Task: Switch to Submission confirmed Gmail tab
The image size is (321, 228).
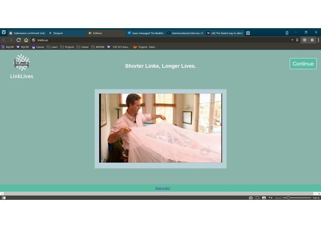Action: pos(27,33)
